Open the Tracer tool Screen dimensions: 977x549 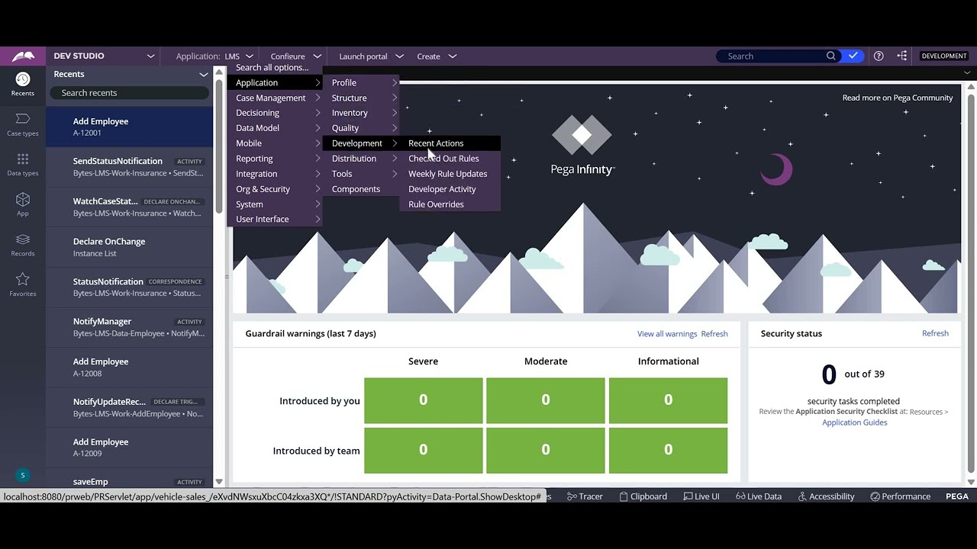[x=585, y=496]
